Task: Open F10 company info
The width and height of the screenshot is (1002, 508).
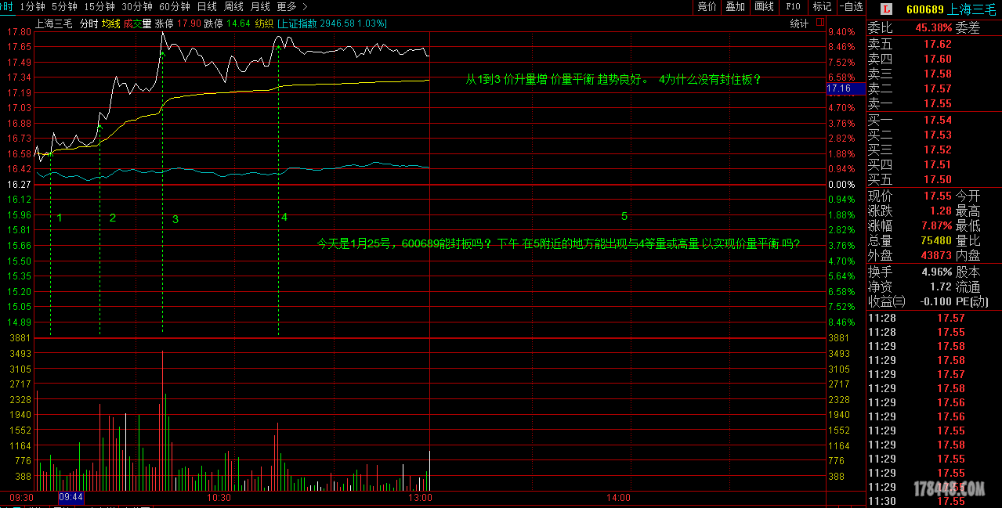Action: pyautogui.click(x=793, y=6)
